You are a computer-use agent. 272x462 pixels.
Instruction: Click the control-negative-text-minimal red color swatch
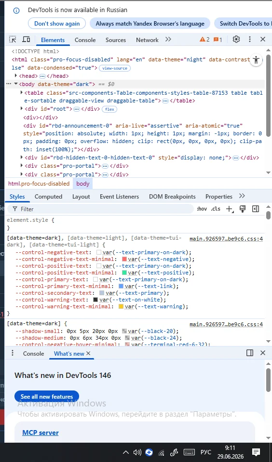[x=124, y=260]
